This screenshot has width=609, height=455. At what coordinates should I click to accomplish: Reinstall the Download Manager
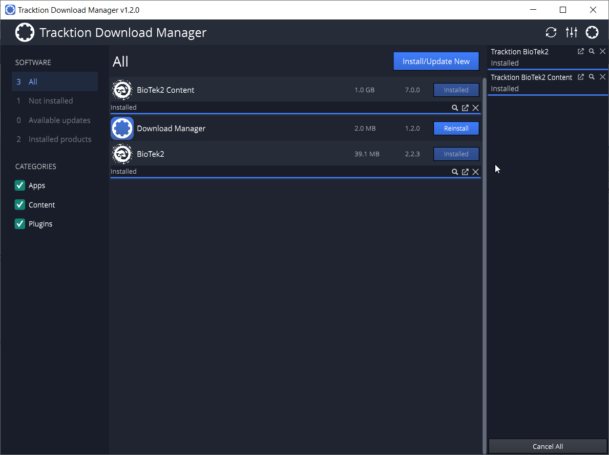tap(456, 129)
